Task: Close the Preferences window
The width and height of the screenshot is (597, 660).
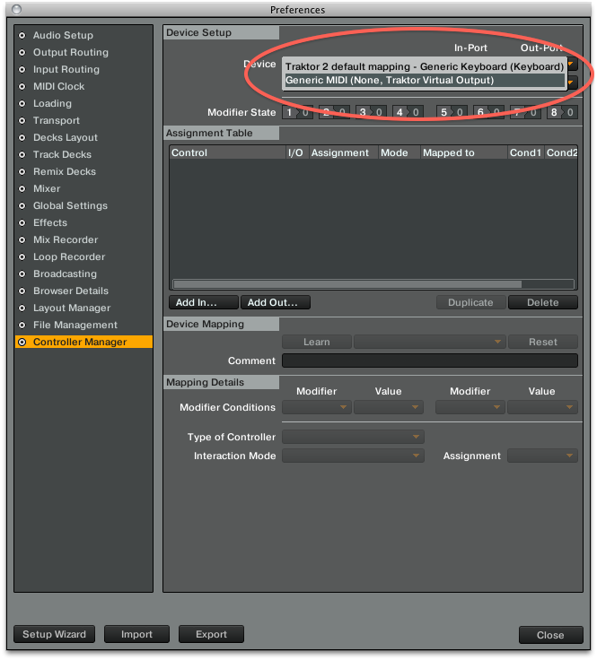Action: pos(550,635)
